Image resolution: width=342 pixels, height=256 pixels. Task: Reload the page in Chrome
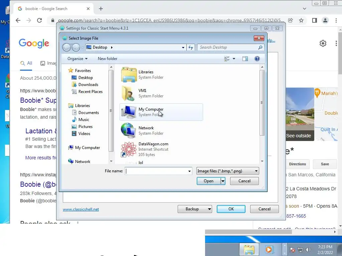pyautogui.click(x=39, y=20)
